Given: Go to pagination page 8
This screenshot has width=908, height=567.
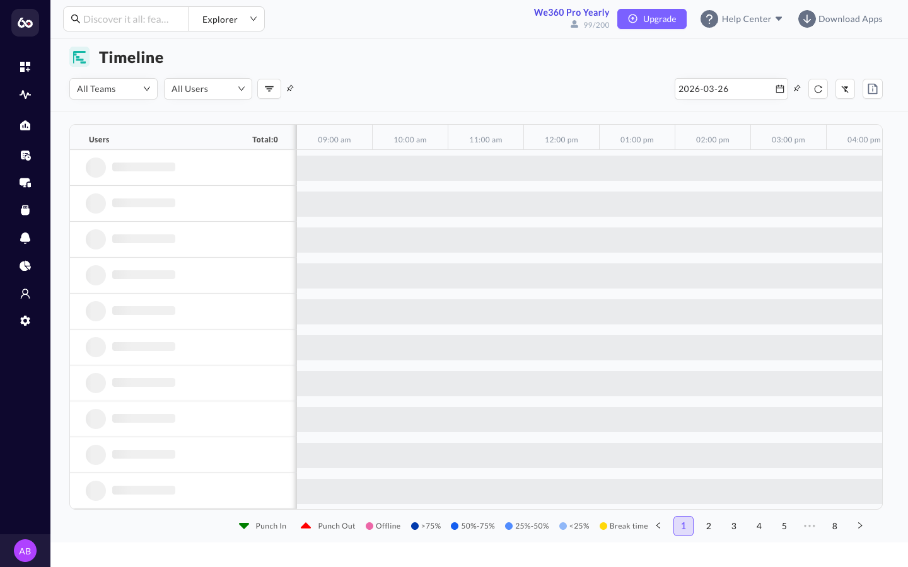Looking at the screenshot, I should [835, 526].
